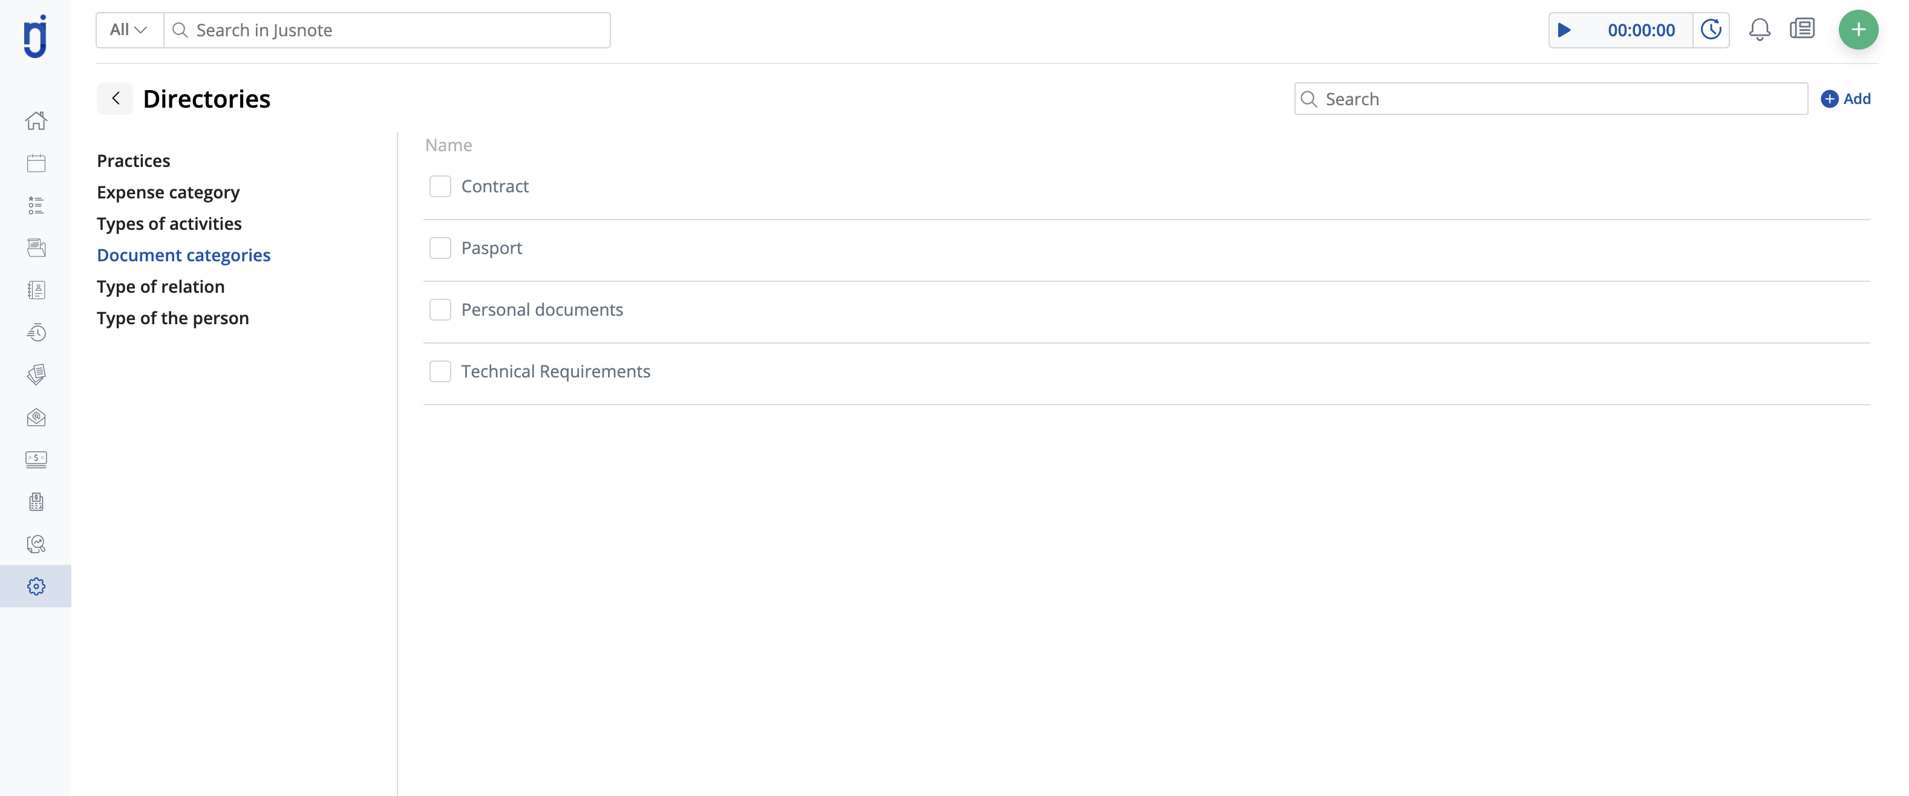Open notifications bell
1909x796 pixels.
click(x=1760, y=30)
